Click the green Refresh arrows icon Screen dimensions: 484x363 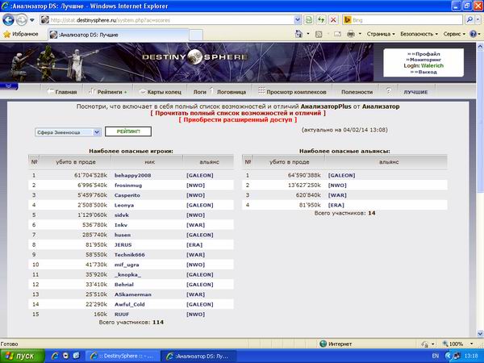tap(321, 20)
